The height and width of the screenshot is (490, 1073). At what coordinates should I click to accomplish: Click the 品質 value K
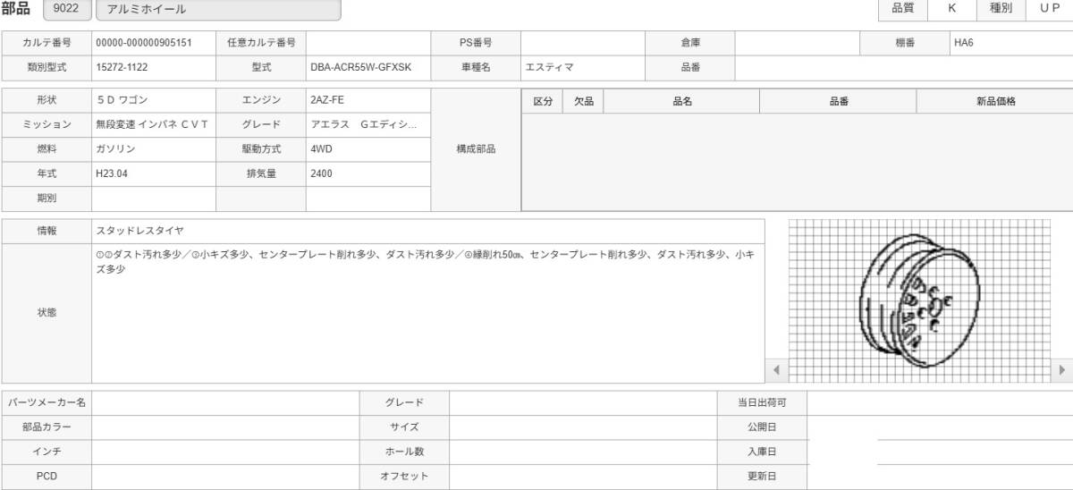point(952,8)
